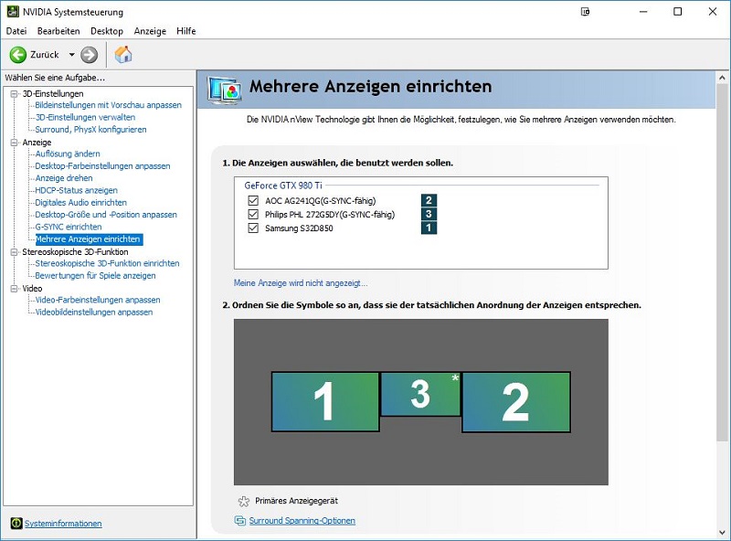Click the GeForce GTX 980 Ti group title

click(283, 186)
